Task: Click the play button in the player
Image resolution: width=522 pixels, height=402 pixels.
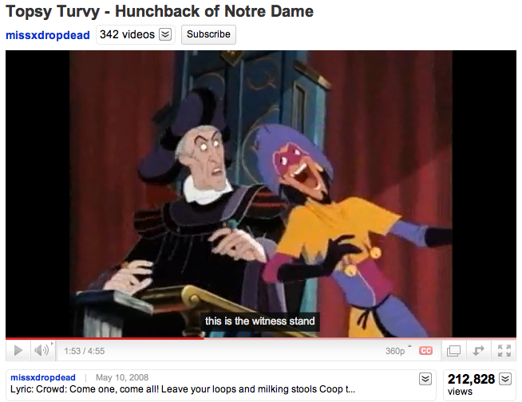Action: pyautogui.click(x=18, y=350)
